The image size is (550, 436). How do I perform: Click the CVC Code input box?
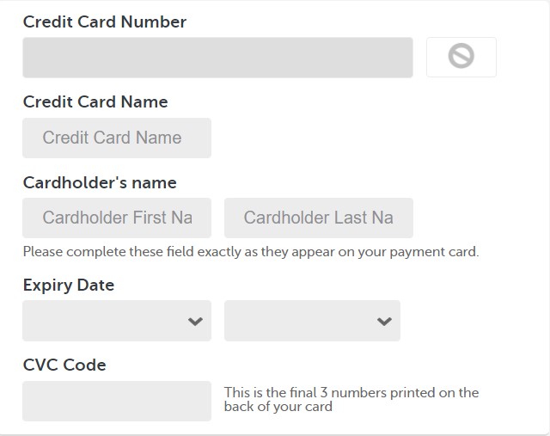click(x=117, y=402)
